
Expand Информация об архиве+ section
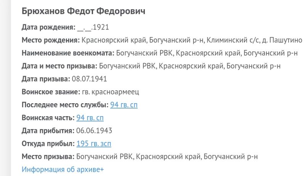[63, 170]
